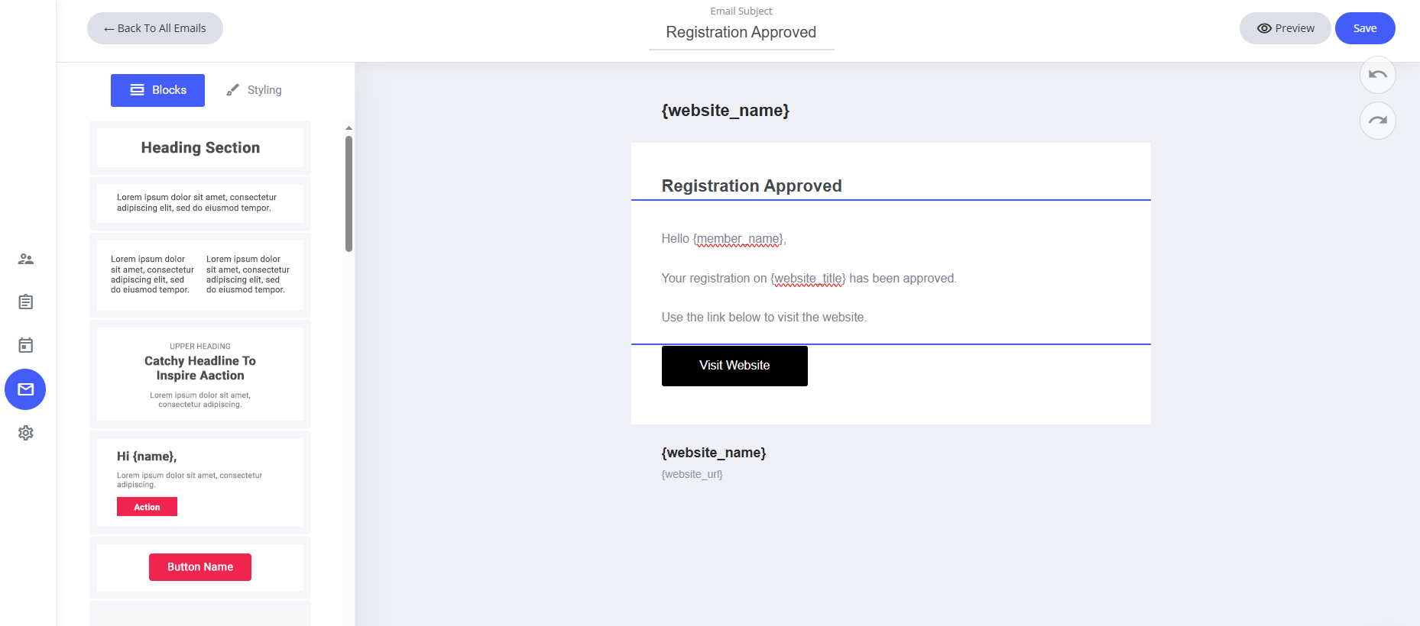Edit the Email Subject field
This screenshot has width=1420, height=626.
(741, 32)
